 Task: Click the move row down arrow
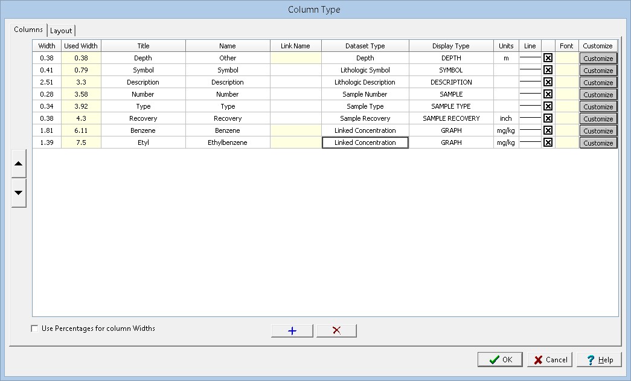click(19, 193)
